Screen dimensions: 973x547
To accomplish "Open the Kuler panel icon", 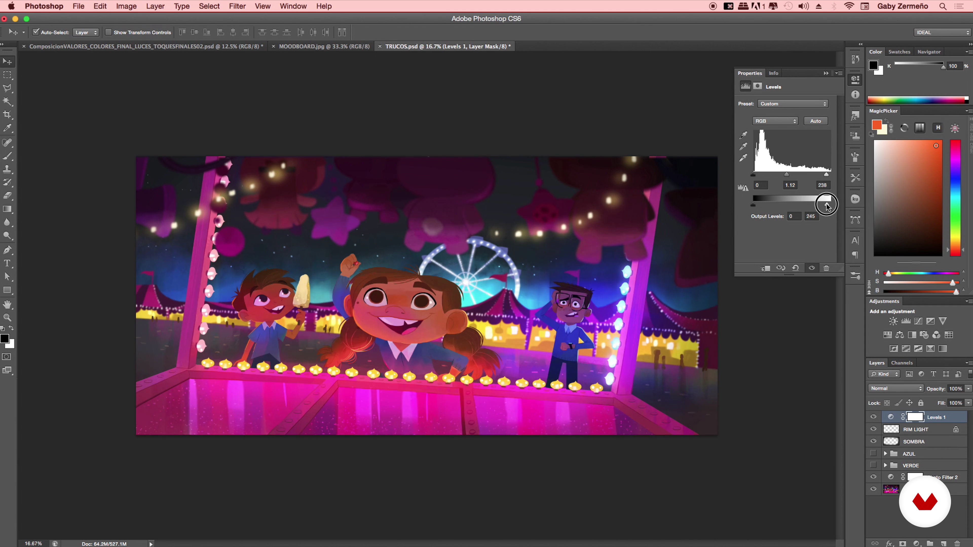I will 855,199.
